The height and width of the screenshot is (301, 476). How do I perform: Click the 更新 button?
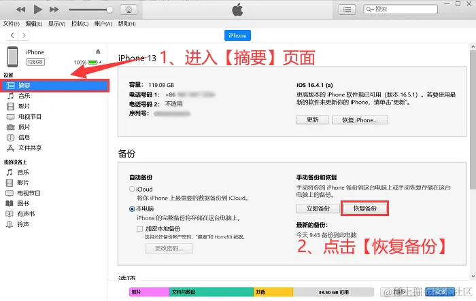click(312, 120)
